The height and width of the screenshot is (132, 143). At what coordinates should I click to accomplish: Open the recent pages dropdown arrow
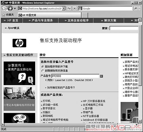(15, 9)
